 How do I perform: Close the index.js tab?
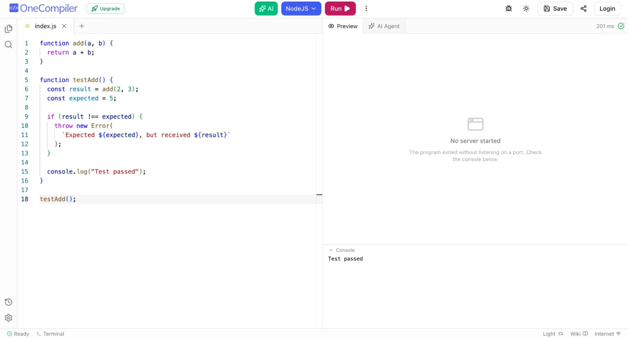click(x=64, y=26)
